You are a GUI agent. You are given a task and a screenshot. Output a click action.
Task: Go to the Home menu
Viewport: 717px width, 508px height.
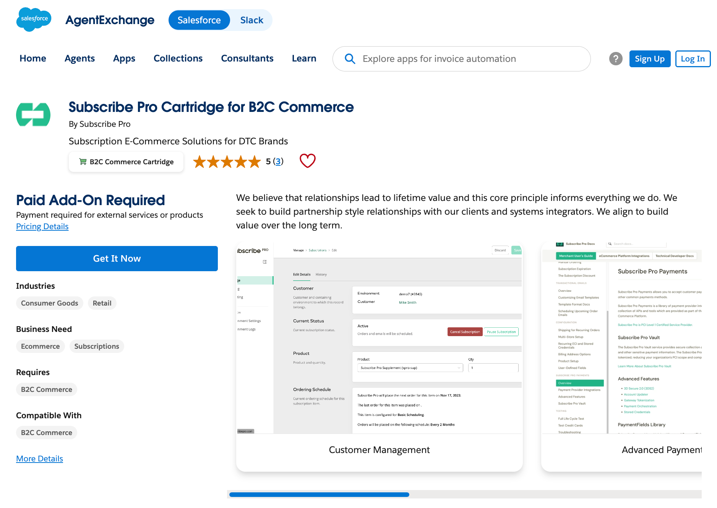(33, 58)
